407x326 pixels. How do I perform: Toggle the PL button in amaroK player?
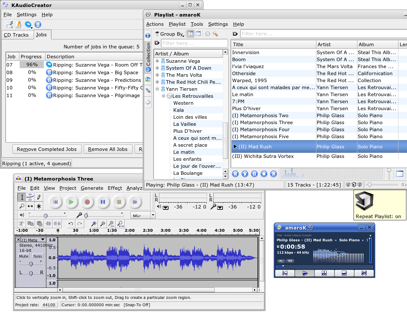point(281,261)
